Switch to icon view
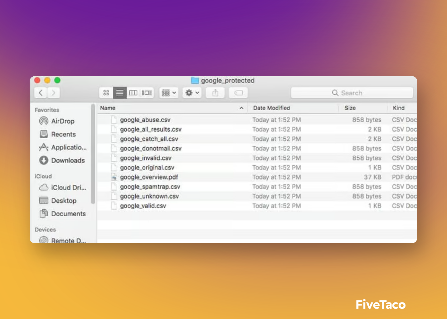 click(x=106, y=93)
